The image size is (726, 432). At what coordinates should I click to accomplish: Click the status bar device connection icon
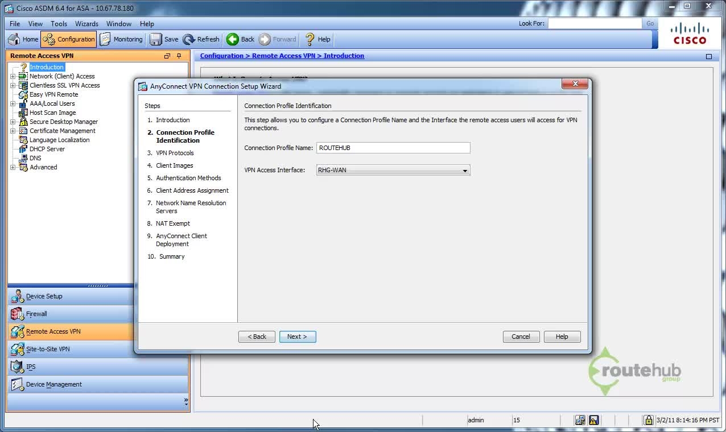click(580, 420)
